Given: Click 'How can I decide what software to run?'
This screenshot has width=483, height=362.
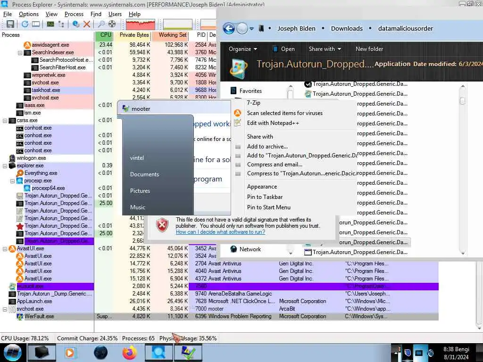Looking at the screenshot, I should (x=220, y=232).
